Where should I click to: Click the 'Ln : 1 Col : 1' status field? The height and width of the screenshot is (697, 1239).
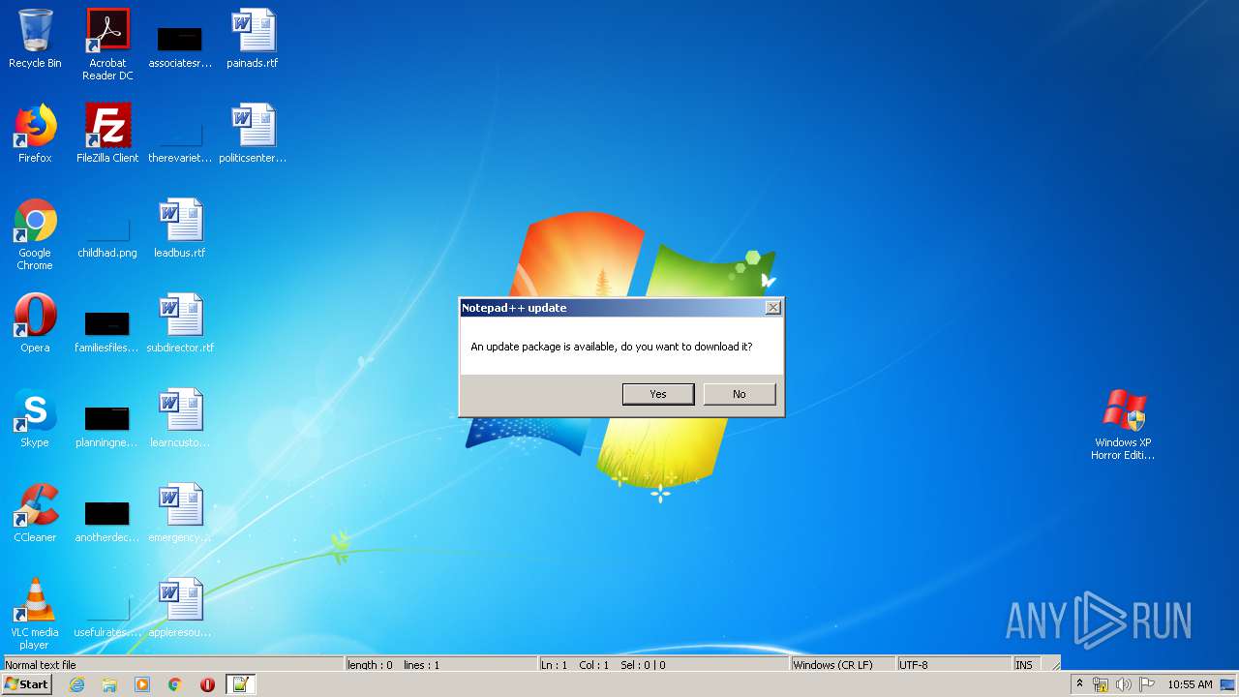(663, 665)
